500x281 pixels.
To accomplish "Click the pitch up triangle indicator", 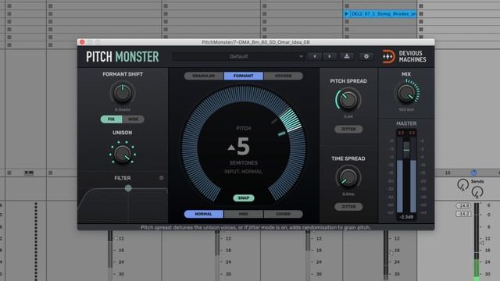I will point(231,148).
